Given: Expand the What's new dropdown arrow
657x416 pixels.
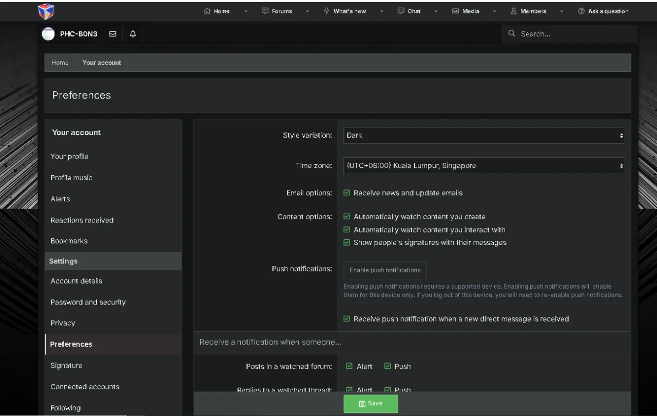Looking at the screenshot, I should [381, 11].
